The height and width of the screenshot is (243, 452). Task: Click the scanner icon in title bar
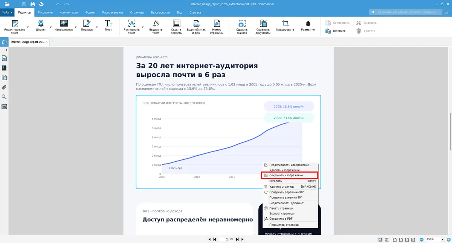click(41, 4)
